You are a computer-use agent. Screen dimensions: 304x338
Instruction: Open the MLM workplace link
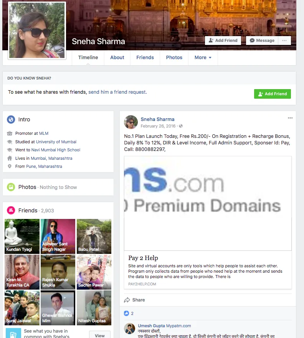click(43, 133)
